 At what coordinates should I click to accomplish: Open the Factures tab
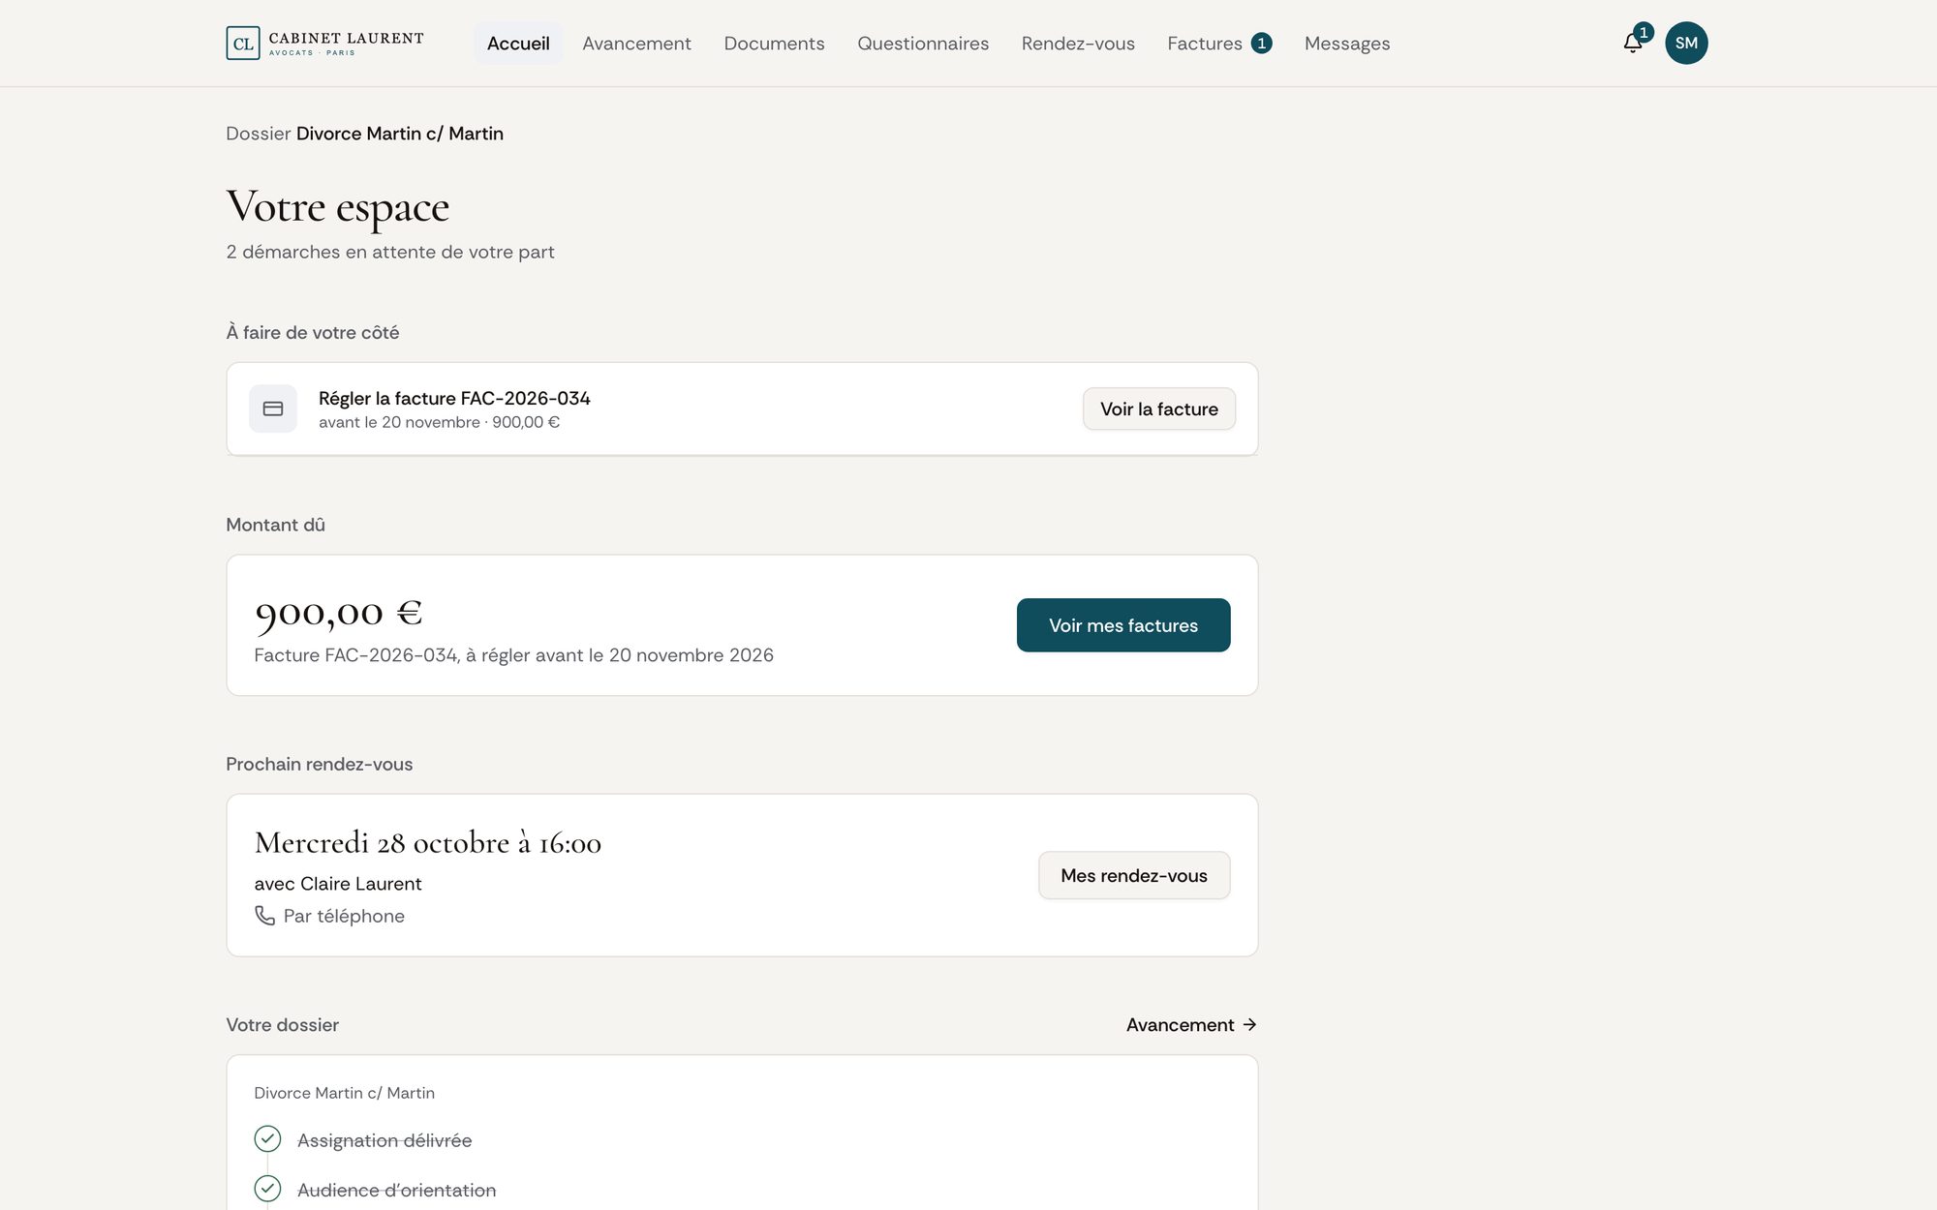click(1218, 43)
